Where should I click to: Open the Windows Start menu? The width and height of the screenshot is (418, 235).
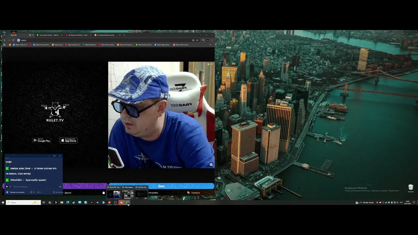[x=3, y=202]
